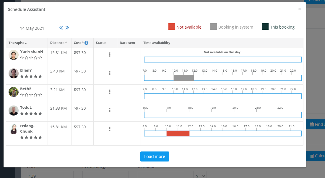Open status menu for Yueh shanH
325x178 pixels.
coord(110,54)
